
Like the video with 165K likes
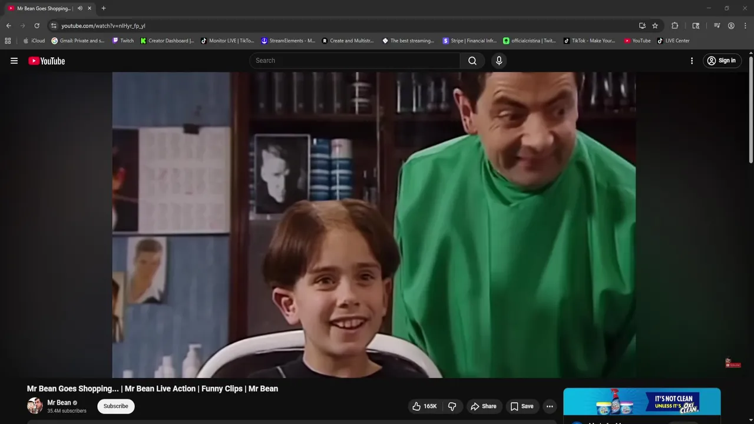pos(425,406)
